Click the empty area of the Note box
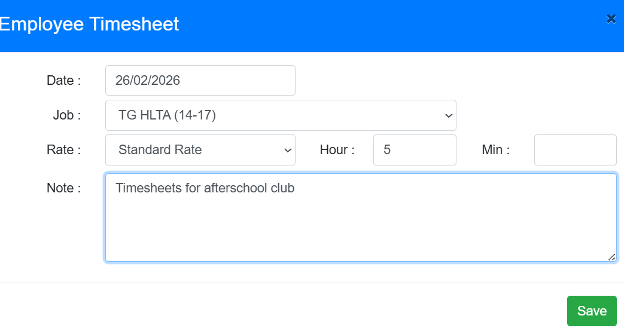Image resolution: width=624 pixels, height=334 pixels. (x=360, y=230)
